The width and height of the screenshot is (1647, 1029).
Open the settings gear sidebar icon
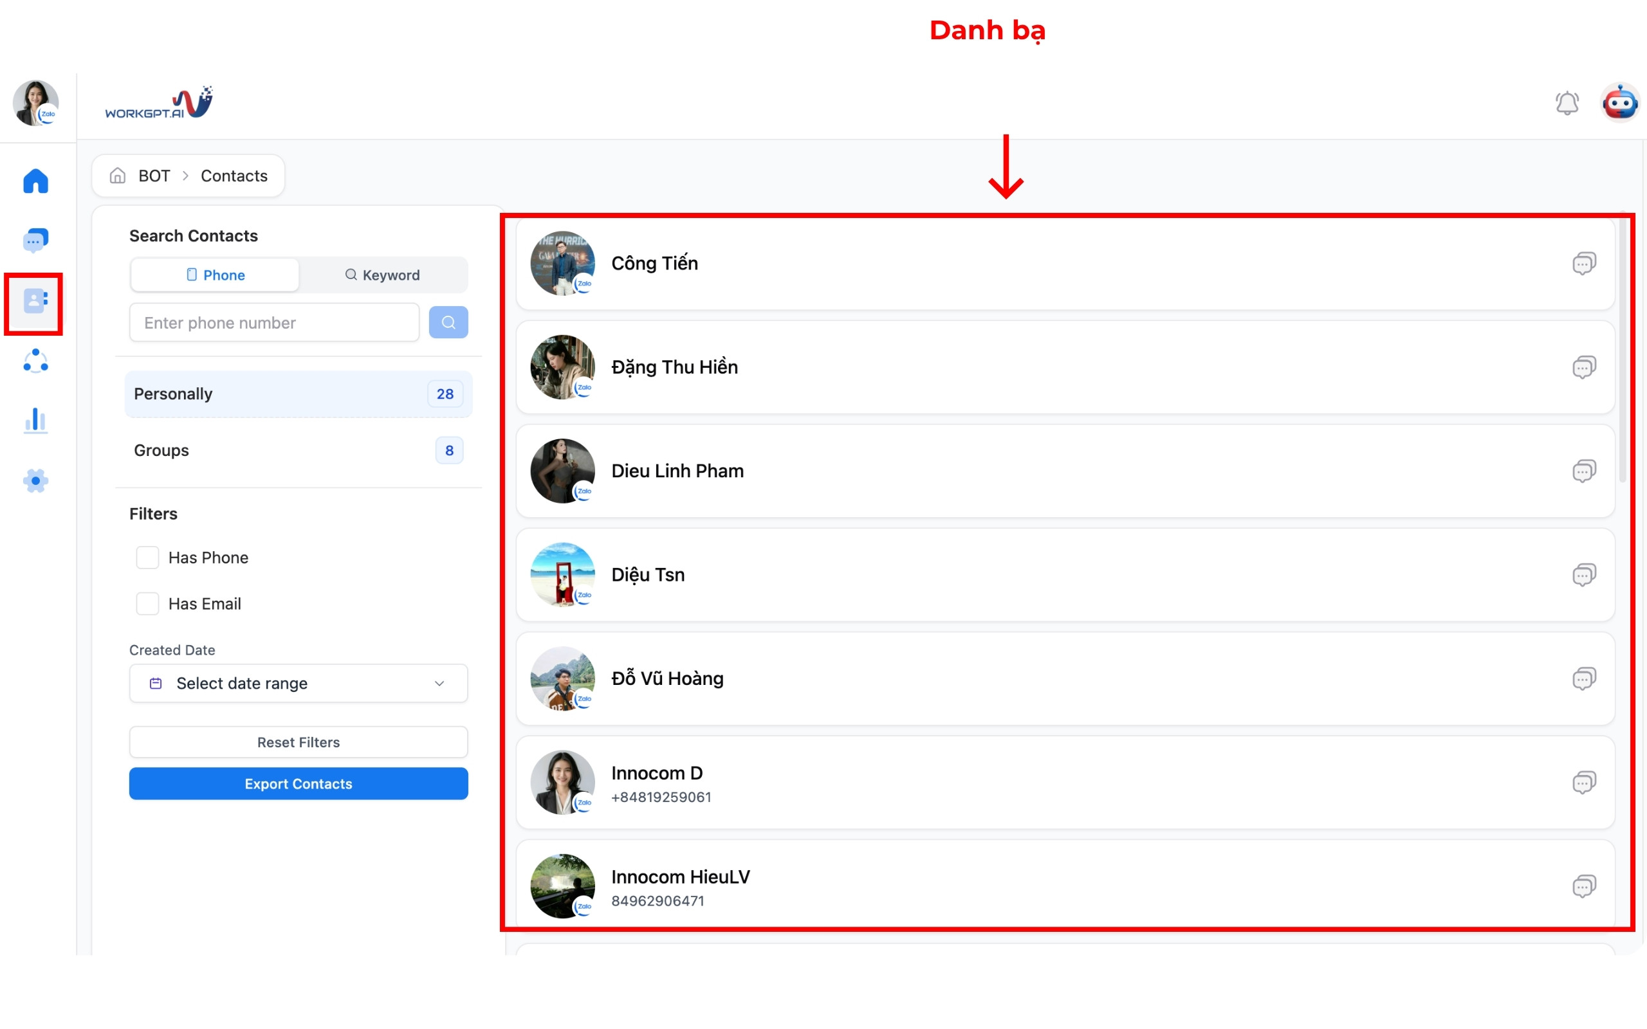tap(35, 481)
